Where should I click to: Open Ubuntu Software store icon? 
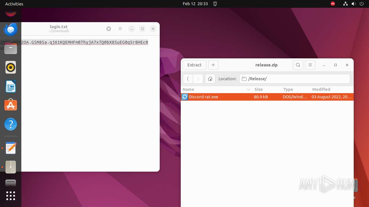coord(11,105)
